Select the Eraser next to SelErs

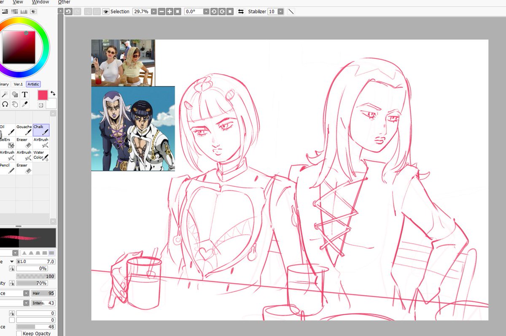[x=24, y=143]
